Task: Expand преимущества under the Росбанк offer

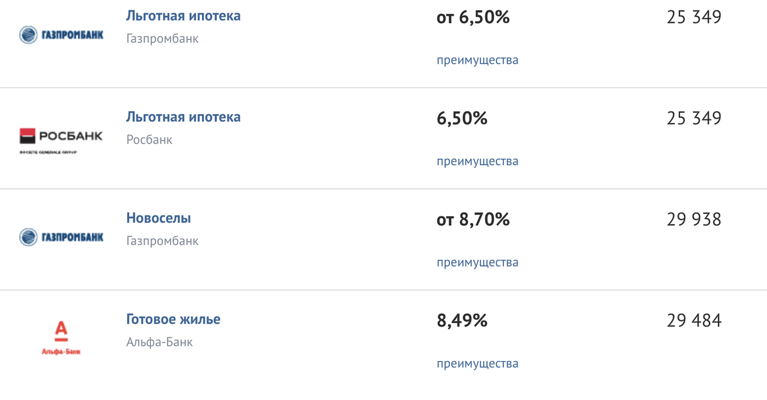Action: click(478, 161)
